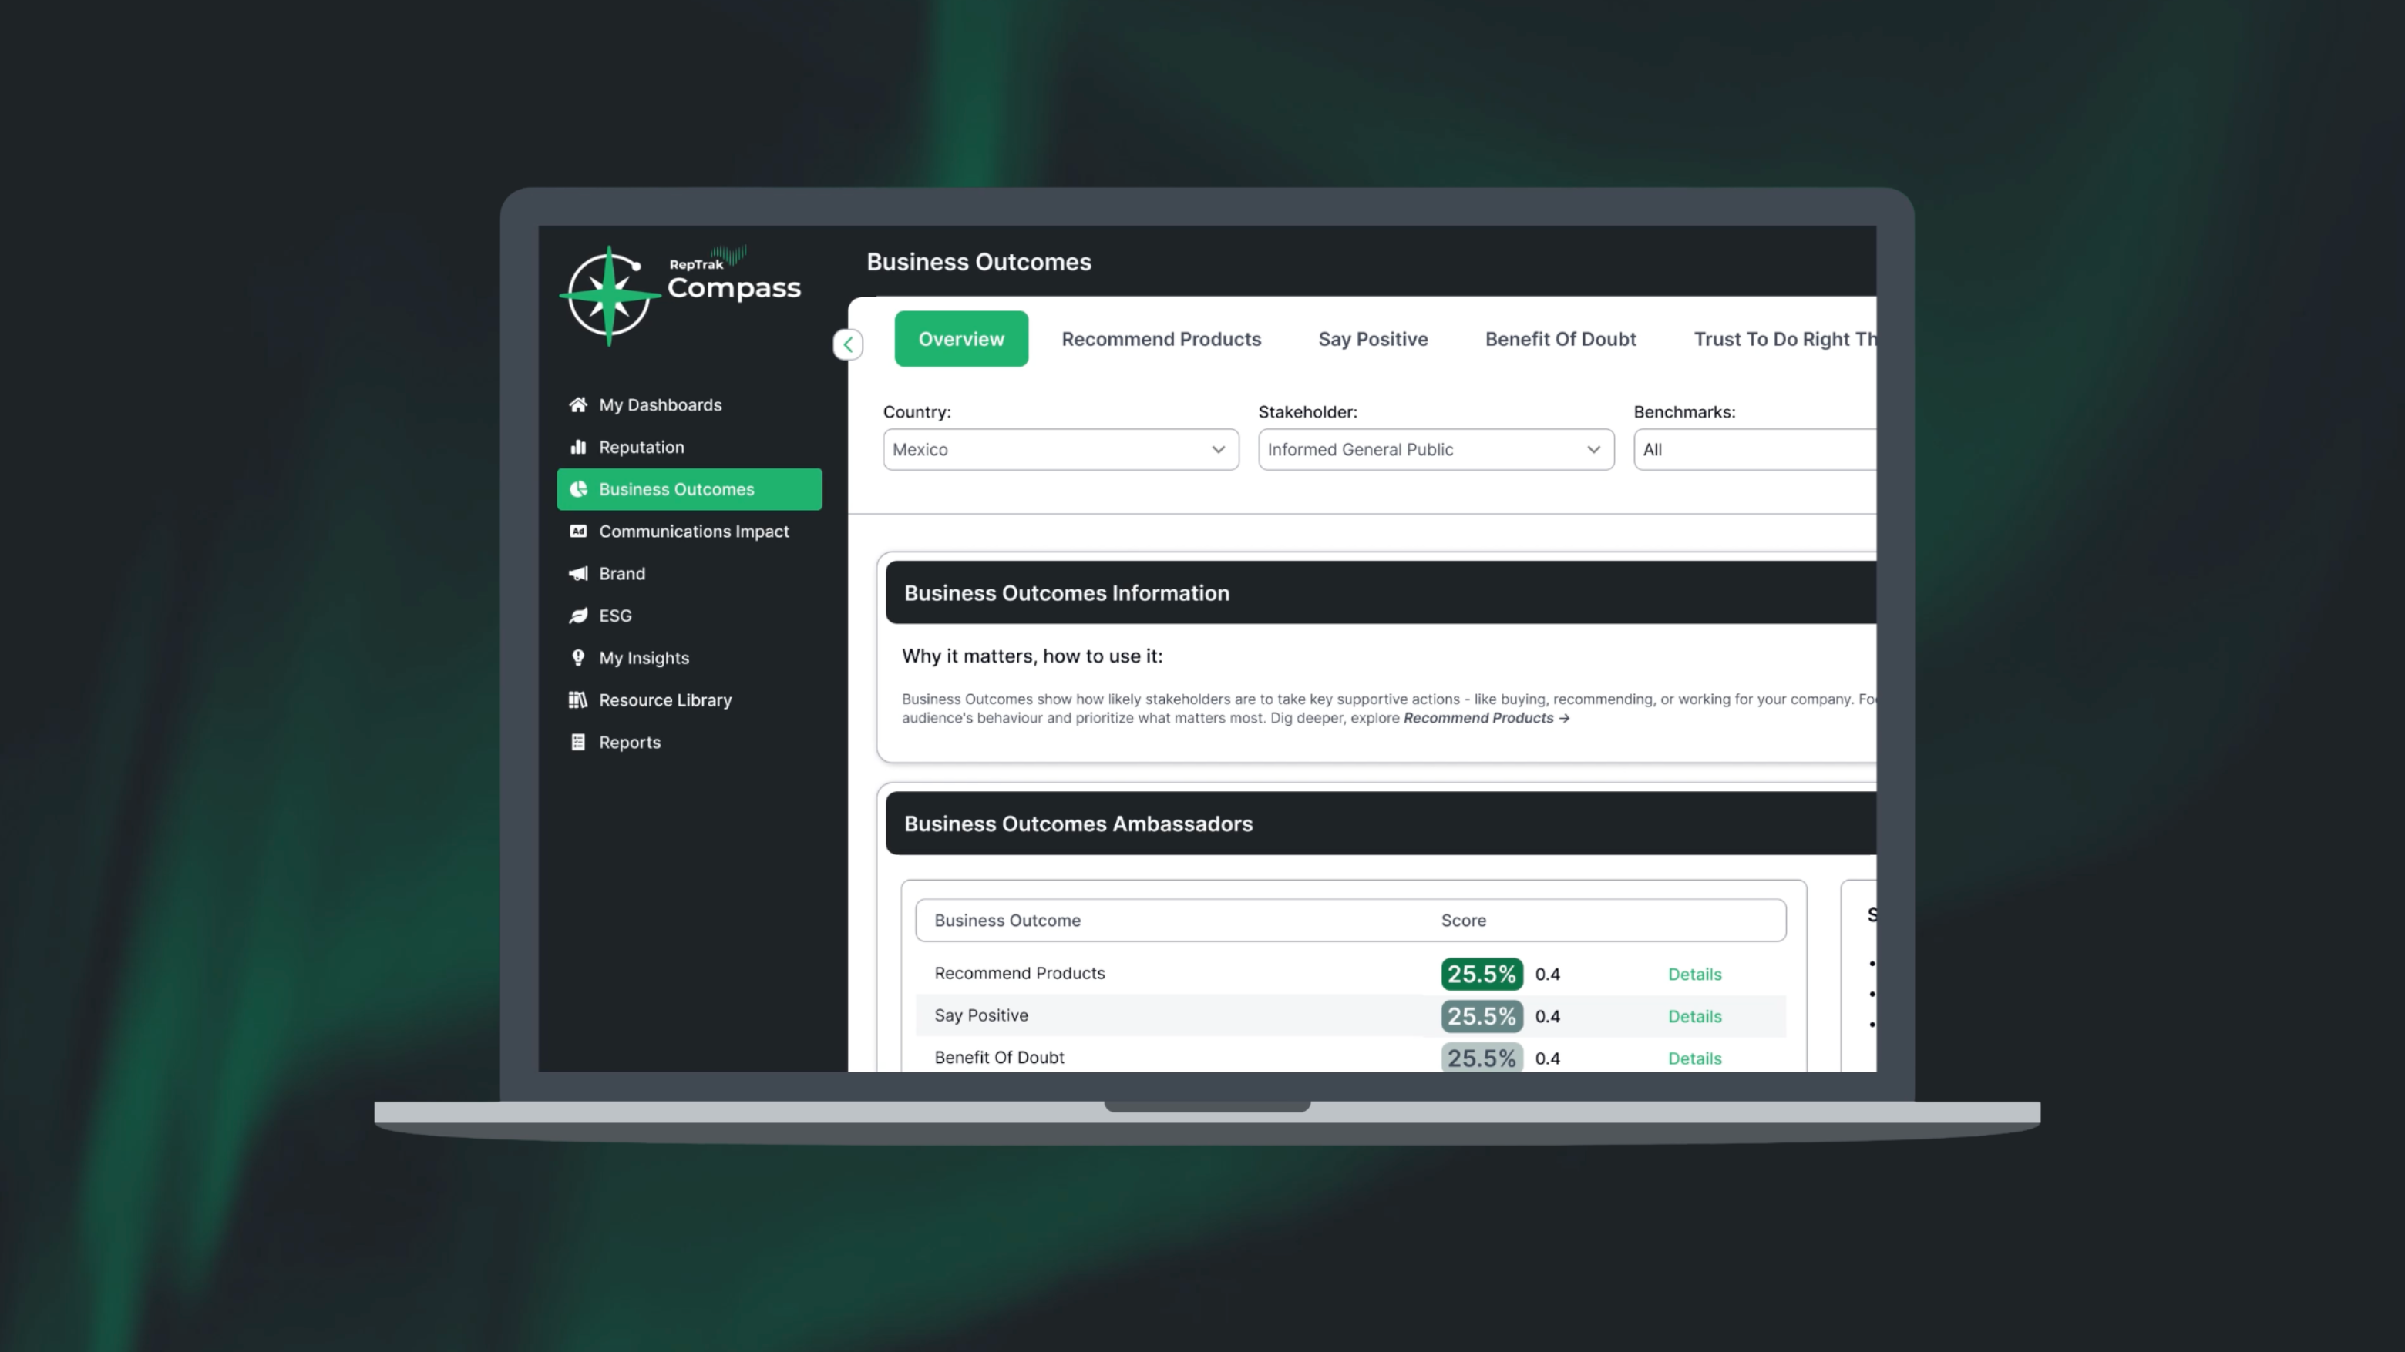Click the Communications Impact sidebar icon
Screen dimensions: 2405x1352
click(x=578, y=531)
